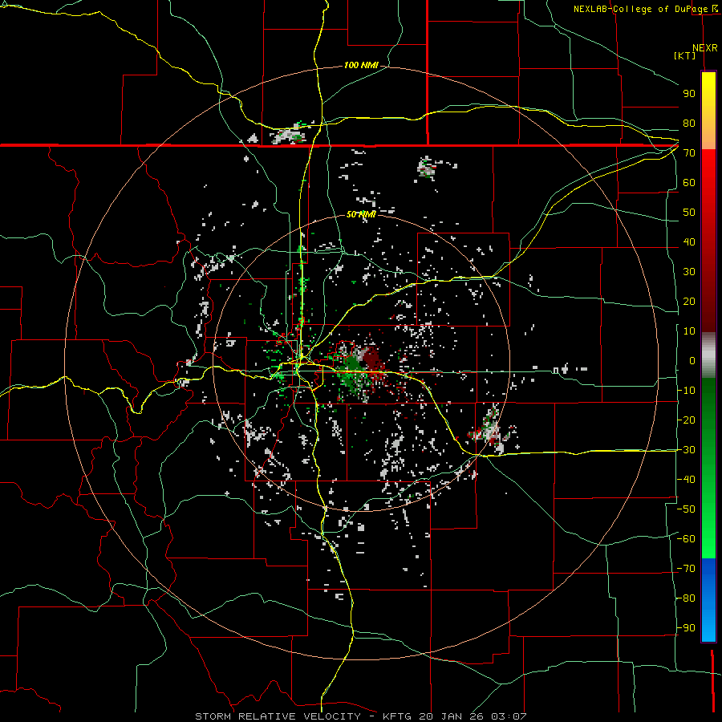Click the -10 scale label
Screen dimensions: 722x722
coord(686,391)
